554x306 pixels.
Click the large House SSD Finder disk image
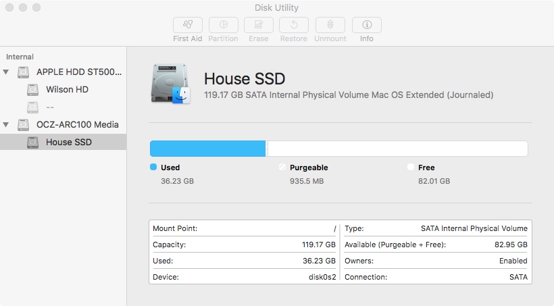171,84
